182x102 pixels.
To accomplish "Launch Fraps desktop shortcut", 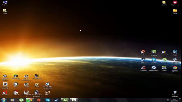I will pos(164,69).
